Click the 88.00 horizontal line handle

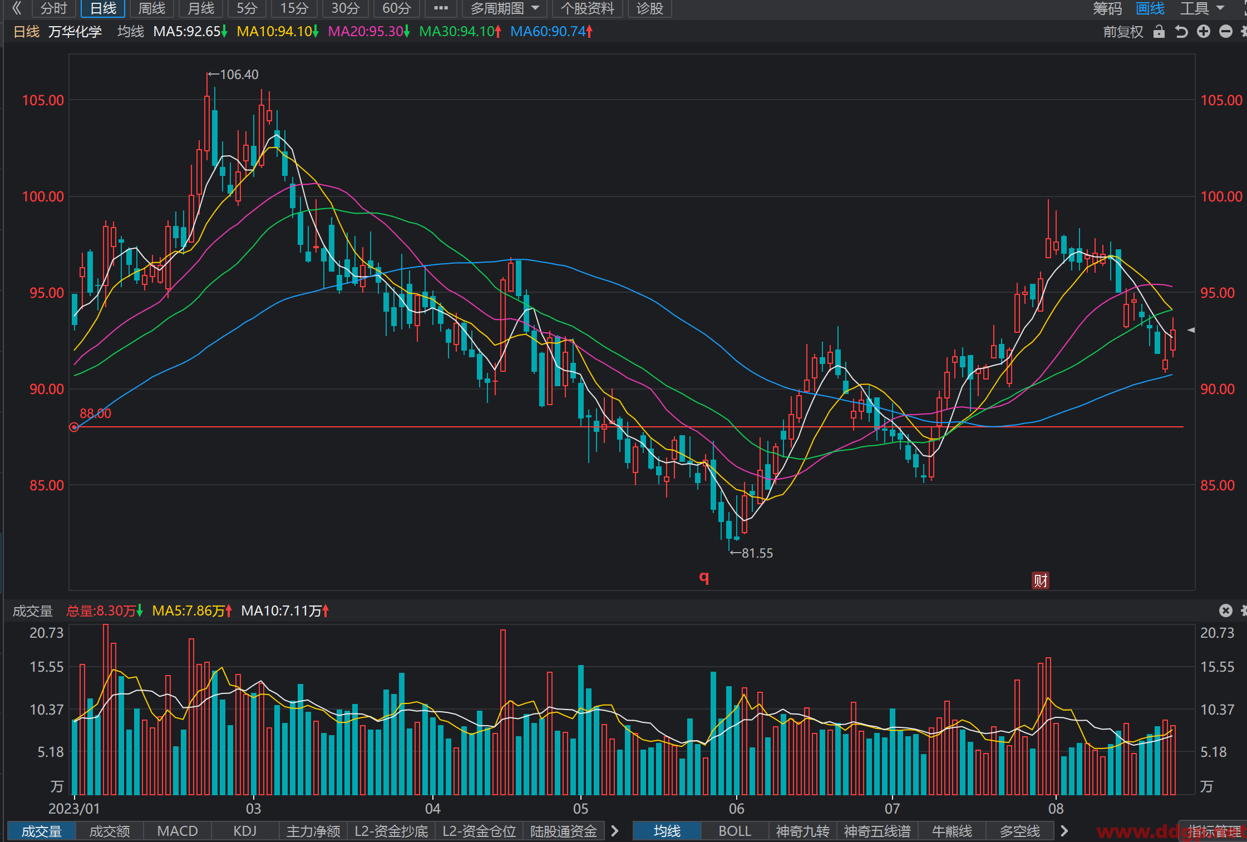point(73,427)
